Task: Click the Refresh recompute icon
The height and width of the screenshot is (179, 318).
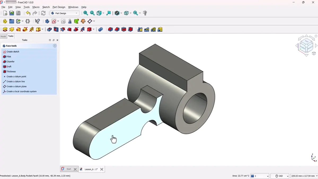Action: 43,13
